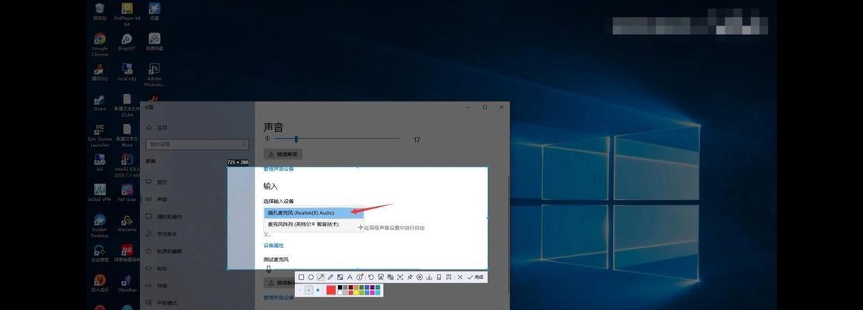Click the current red color swatch
This screenshot has width=863, height=310.
coord(332,291)
